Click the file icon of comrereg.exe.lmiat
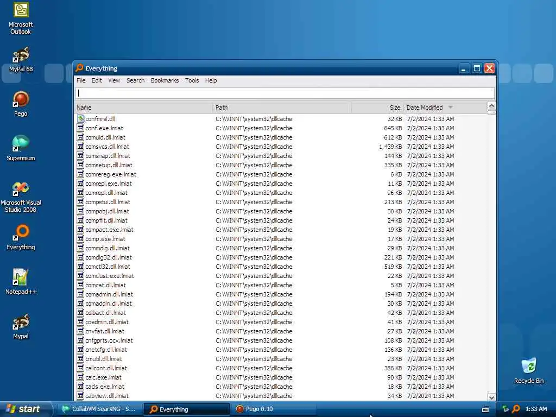Screen dimensions: 556x417 tap(80, 174)
